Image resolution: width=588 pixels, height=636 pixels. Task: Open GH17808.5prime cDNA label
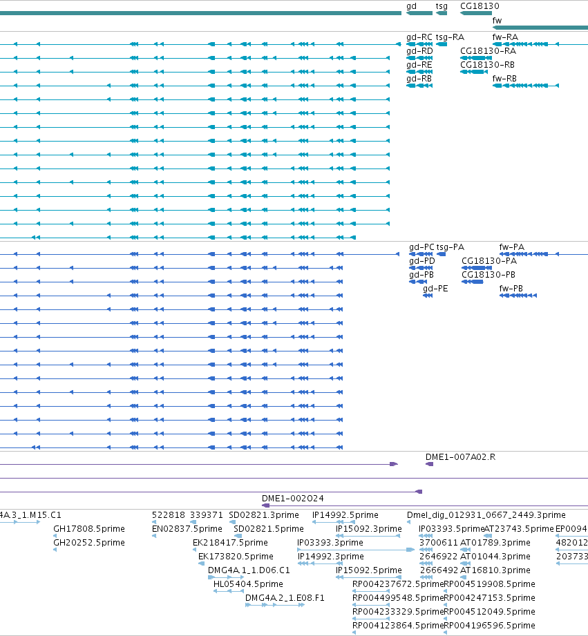89,529
